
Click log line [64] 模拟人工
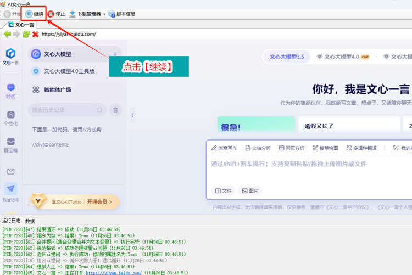(x=68, y=267)
